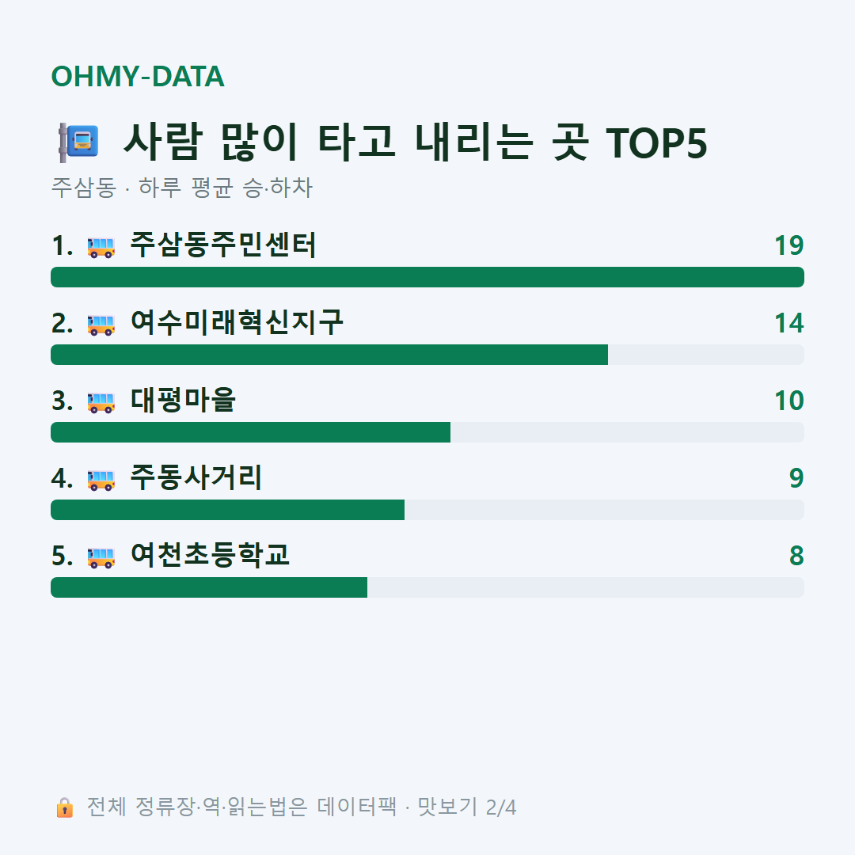This screenshot has height=855, width=855.
Task: Click bus icon next to 주삼동주민센터
Action: click(x=101, y=246)
